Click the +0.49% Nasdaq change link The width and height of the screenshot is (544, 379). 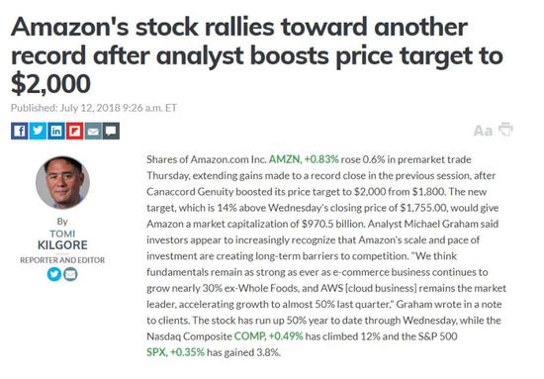[x=286, y=336]
